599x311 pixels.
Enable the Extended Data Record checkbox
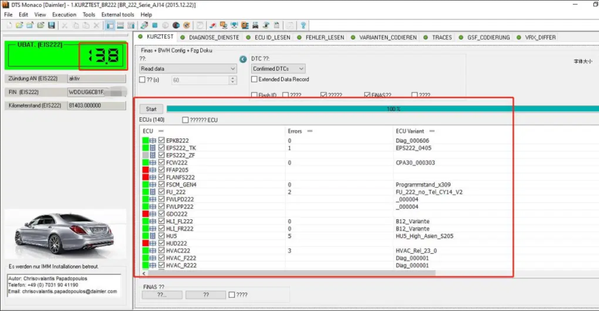[x=255, y=80]
